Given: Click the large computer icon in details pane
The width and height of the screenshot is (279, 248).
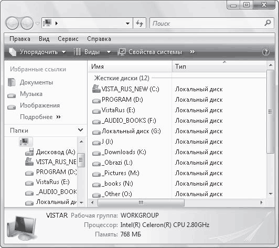Looking at the screenshot, I should [x=22, y=228].
